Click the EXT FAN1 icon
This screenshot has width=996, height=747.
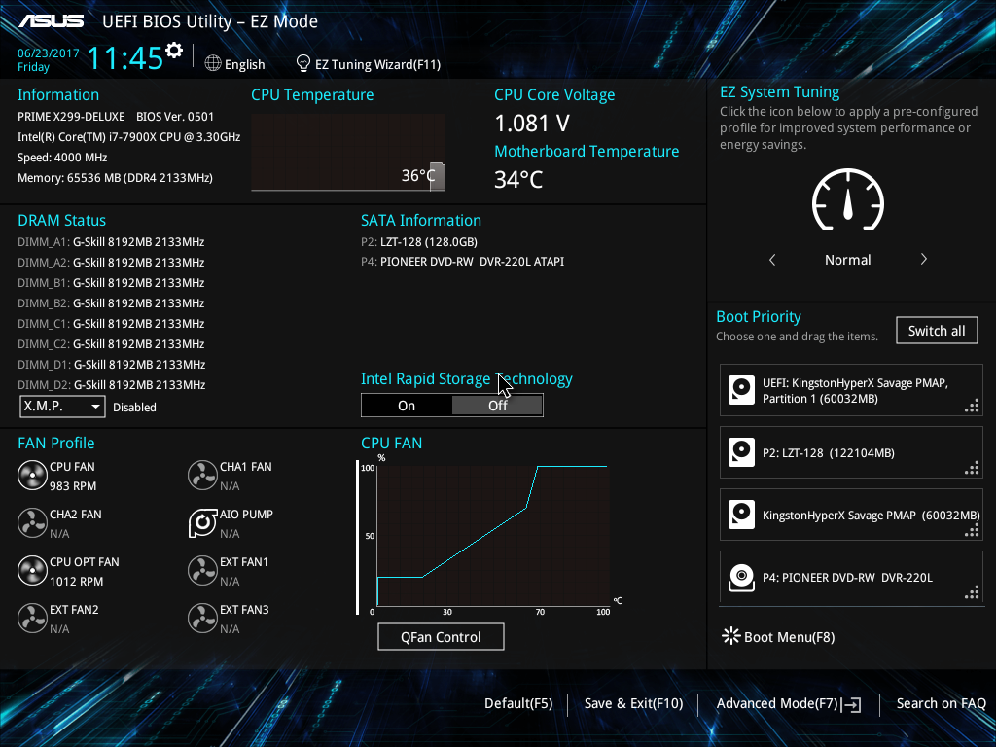tap(202, 570)
